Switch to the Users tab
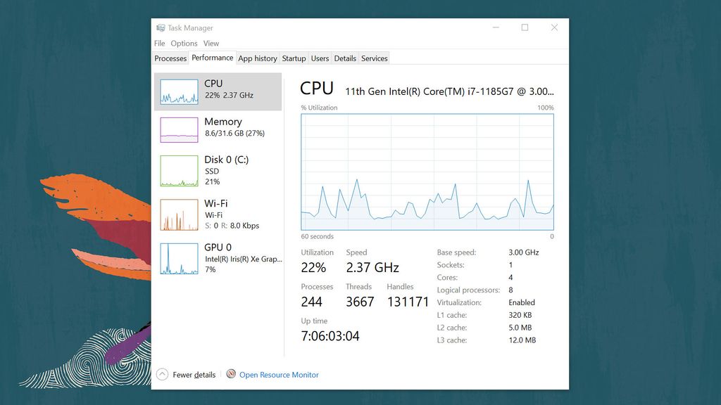Image resolution: width=721 pixels, height=405 pixels. click(x=320, y=58)
